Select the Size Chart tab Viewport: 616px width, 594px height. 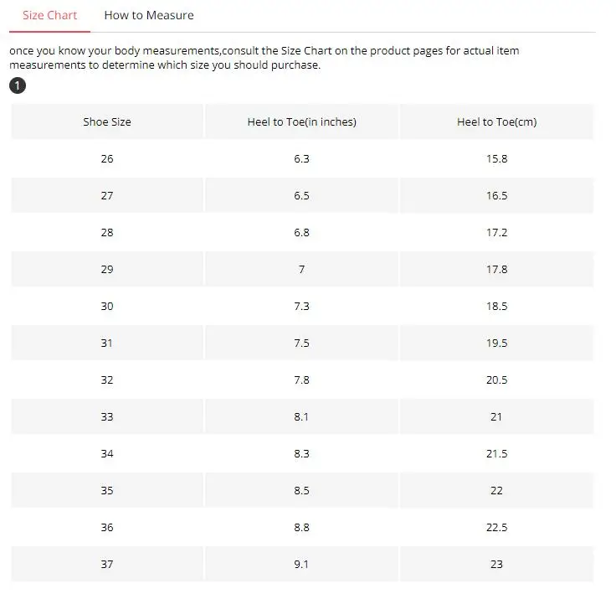pos(49,15)
